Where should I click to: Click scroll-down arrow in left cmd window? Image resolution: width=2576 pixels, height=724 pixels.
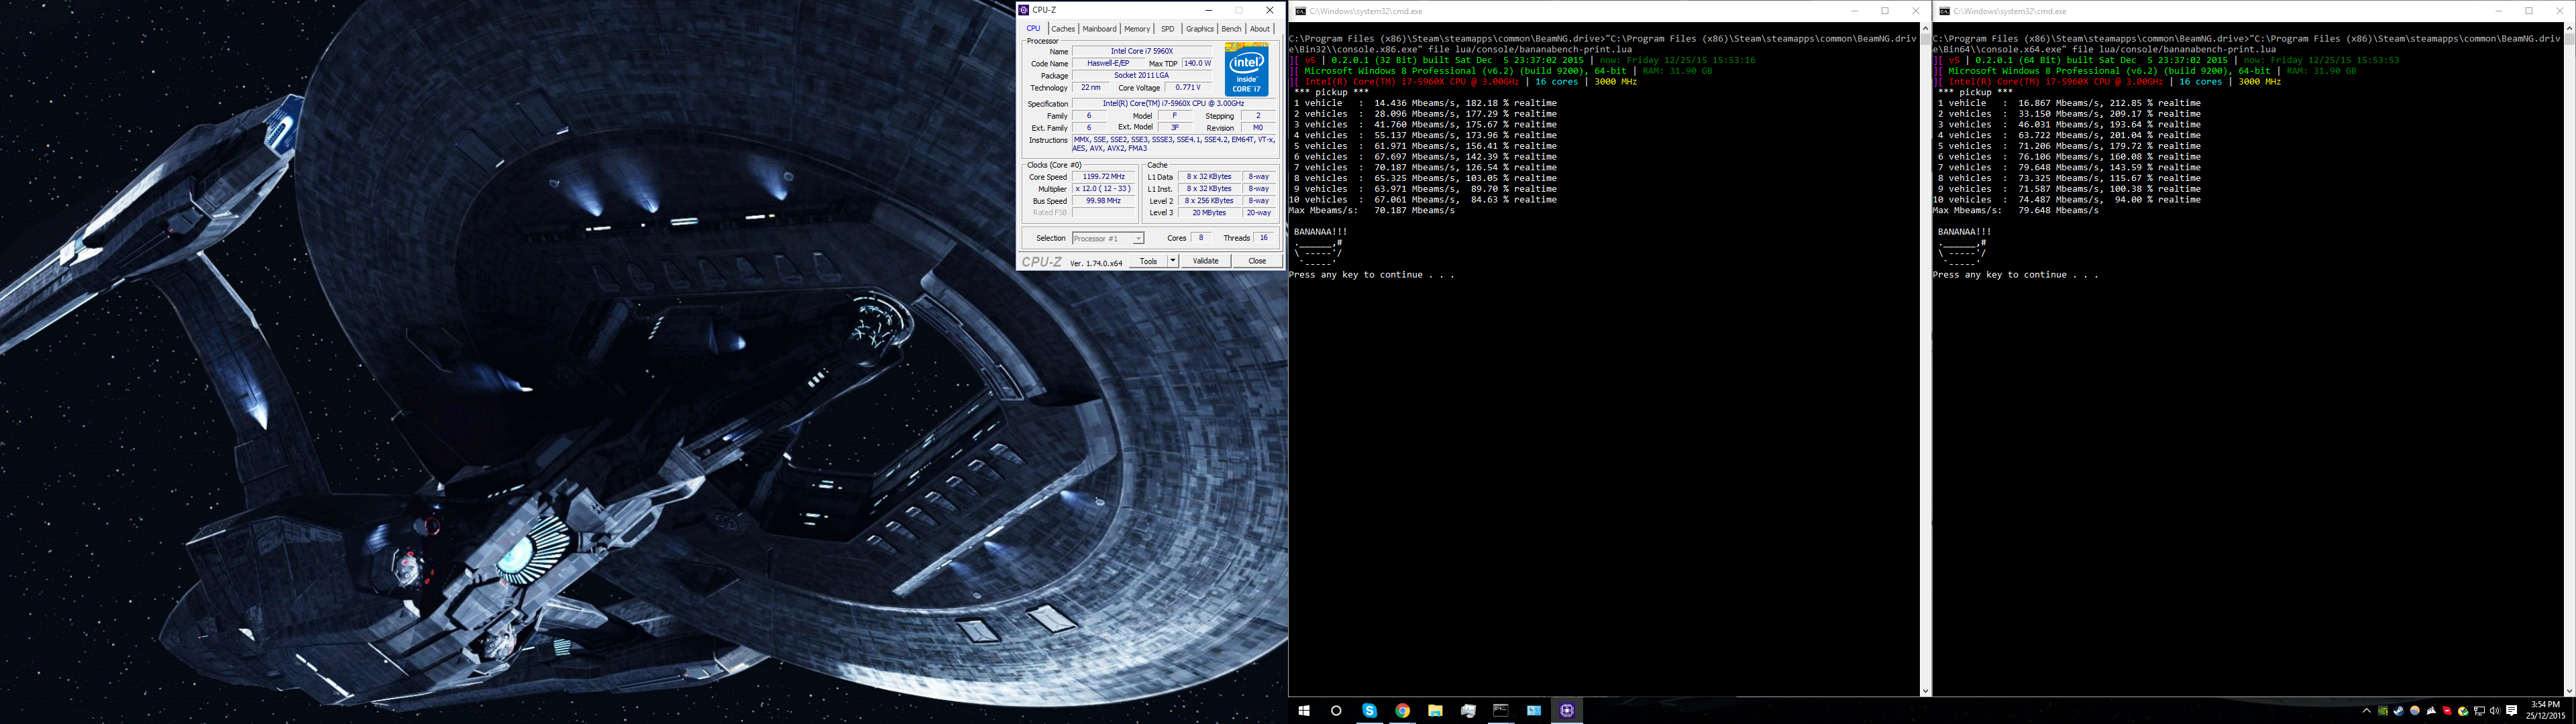(x=1925, y=690)
